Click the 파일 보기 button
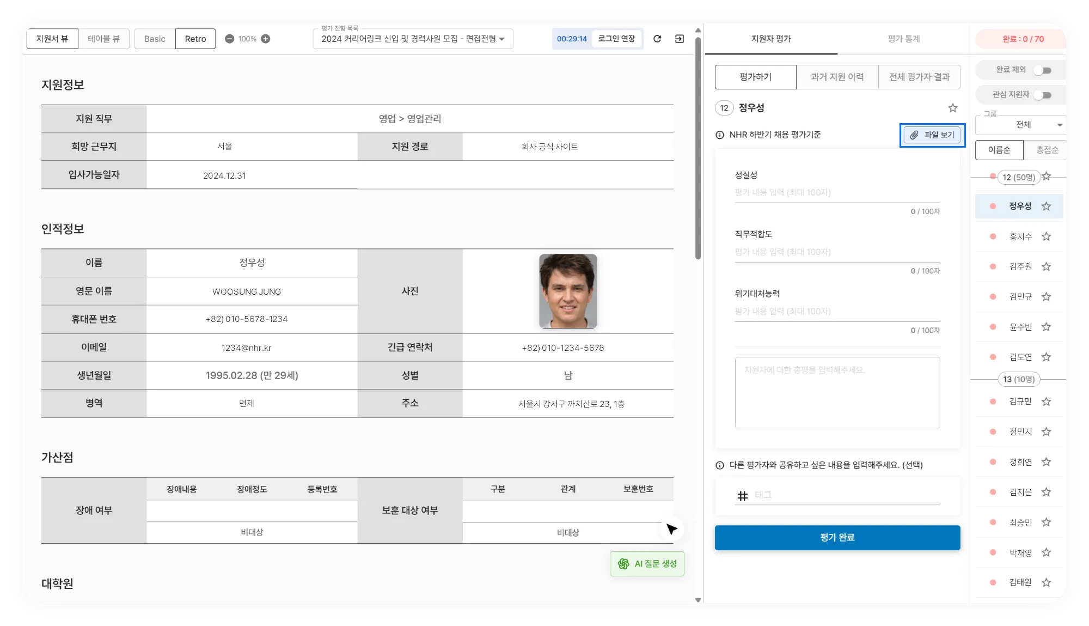 (x=932, y=135)
